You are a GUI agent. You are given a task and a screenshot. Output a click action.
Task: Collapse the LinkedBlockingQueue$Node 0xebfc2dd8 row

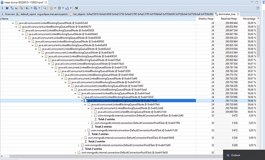pos(91,108)
